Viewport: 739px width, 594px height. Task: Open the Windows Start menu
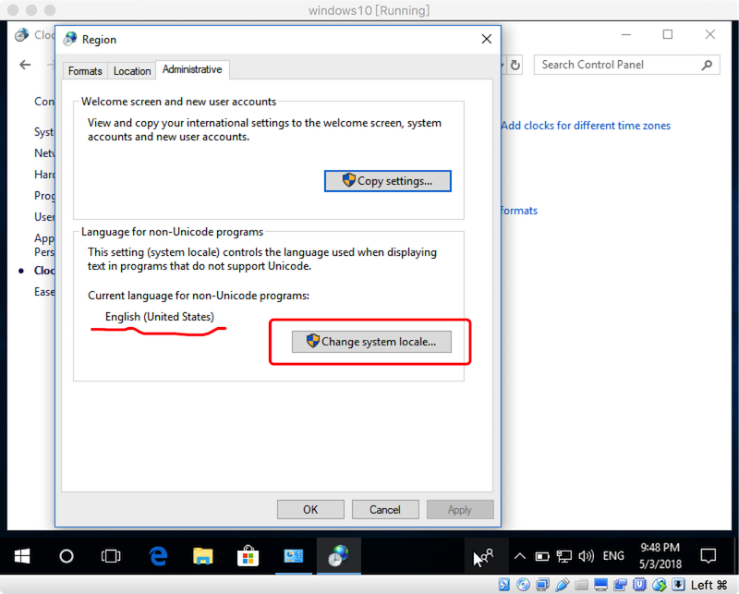click(x=22, y=556)
